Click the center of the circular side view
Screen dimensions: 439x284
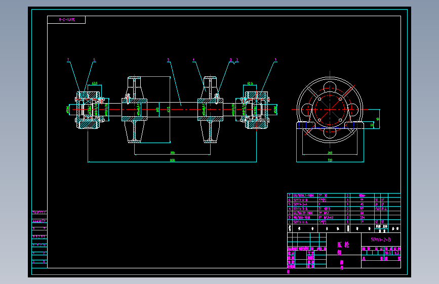tap(330, 110)
